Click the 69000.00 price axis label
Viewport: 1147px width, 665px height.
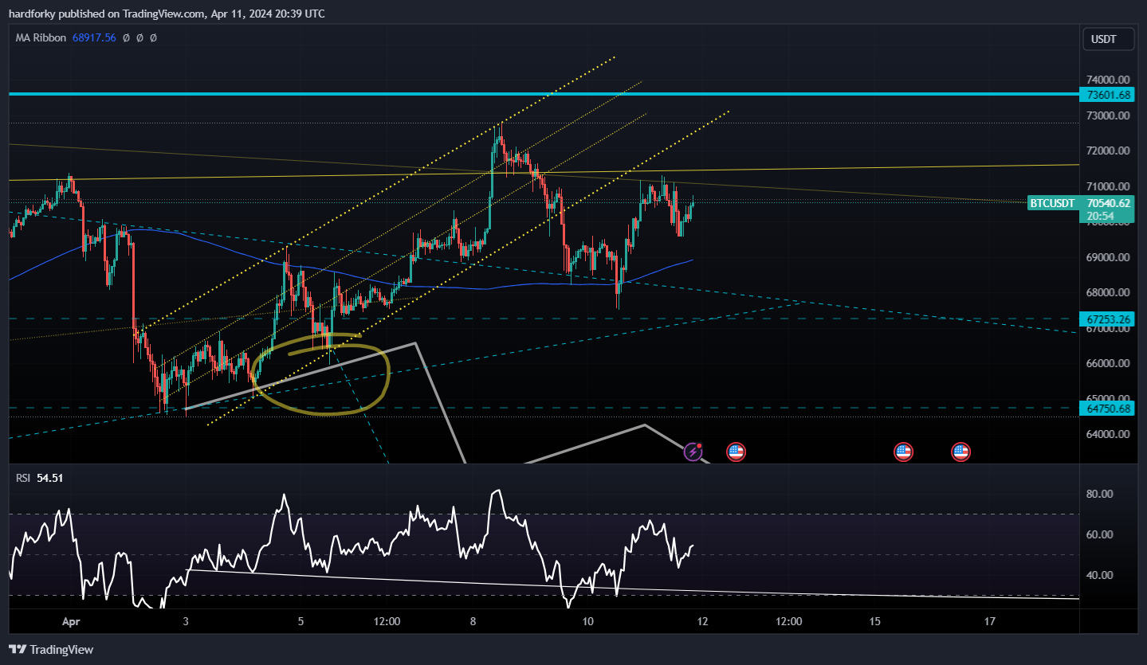[x=1108, y=257]
